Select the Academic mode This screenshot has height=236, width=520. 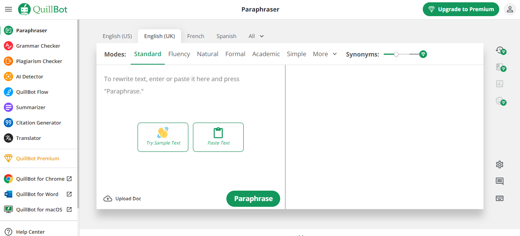266,54
